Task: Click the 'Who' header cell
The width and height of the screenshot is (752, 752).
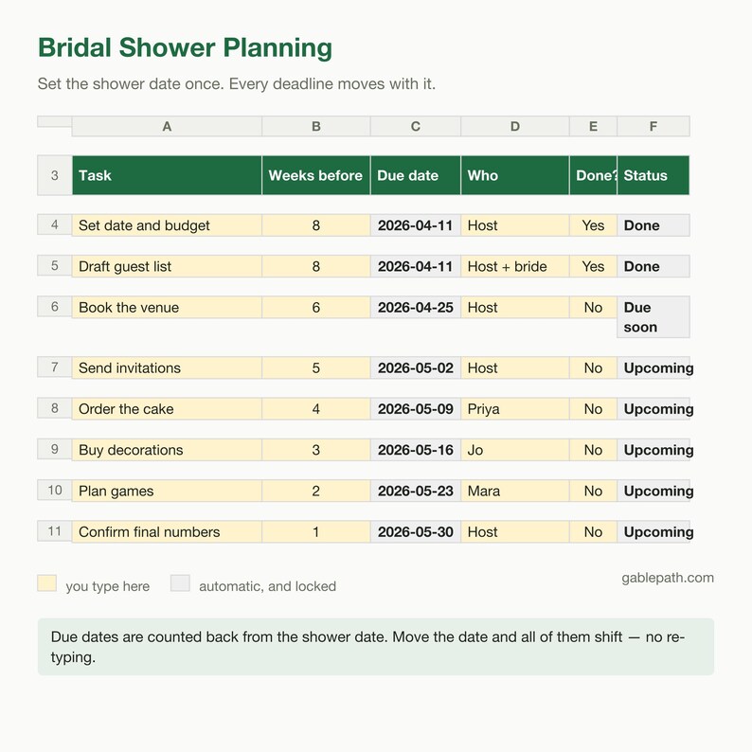Action: tap(515, 175)
